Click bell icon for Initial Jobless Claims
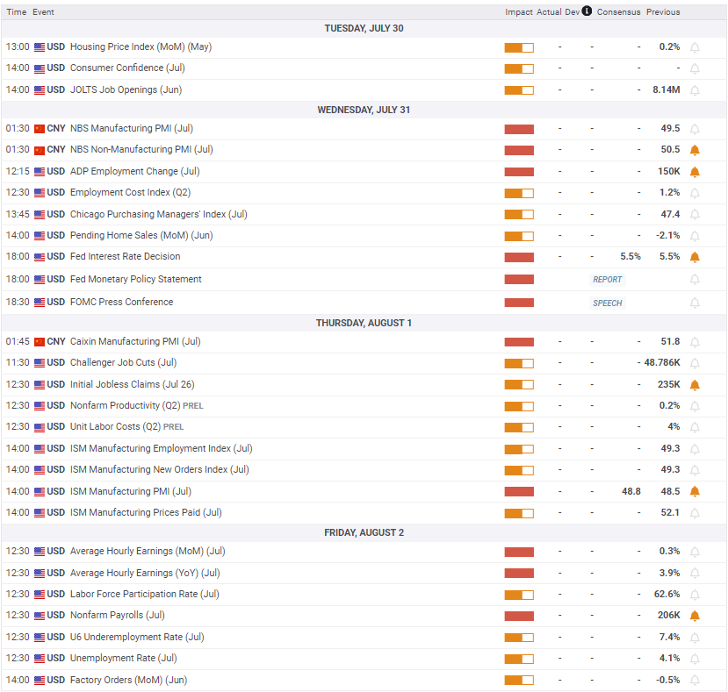728x692 pixels. pos(695,384)
